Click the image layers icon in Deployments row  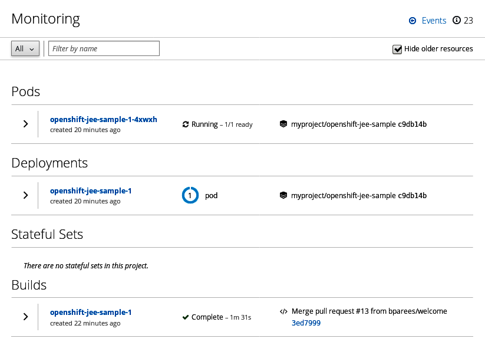click(283, 195)
